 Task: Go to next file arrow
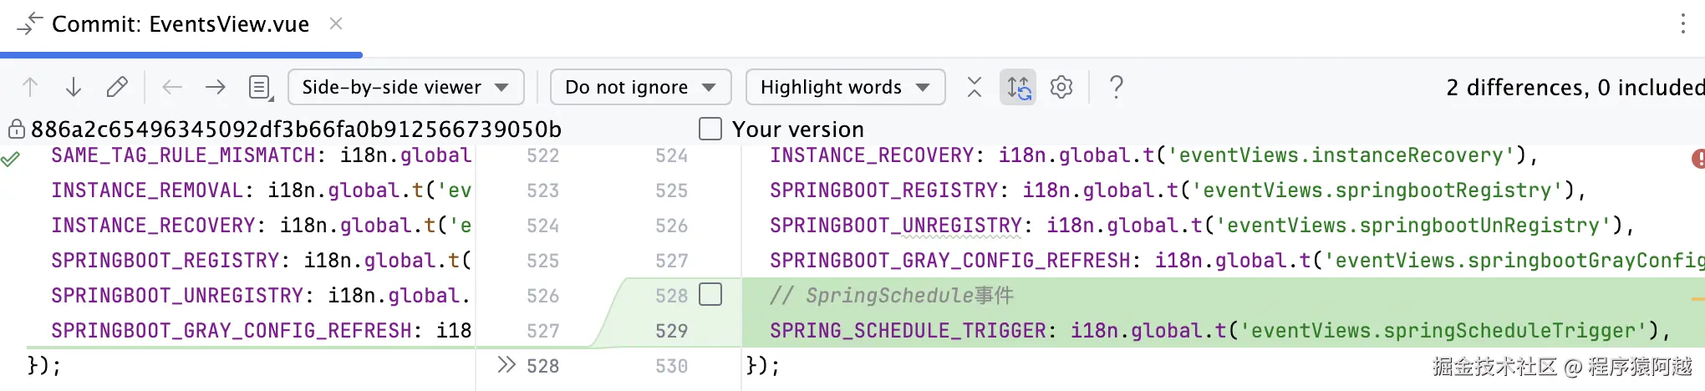[216, 87]
